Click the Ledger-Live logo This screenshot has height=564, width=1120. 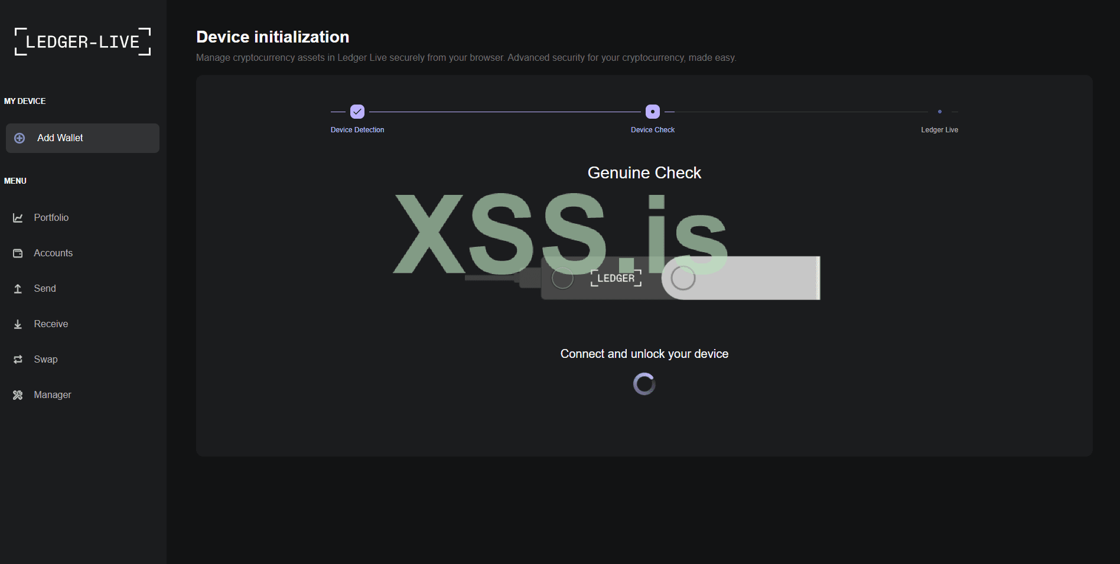83,42
